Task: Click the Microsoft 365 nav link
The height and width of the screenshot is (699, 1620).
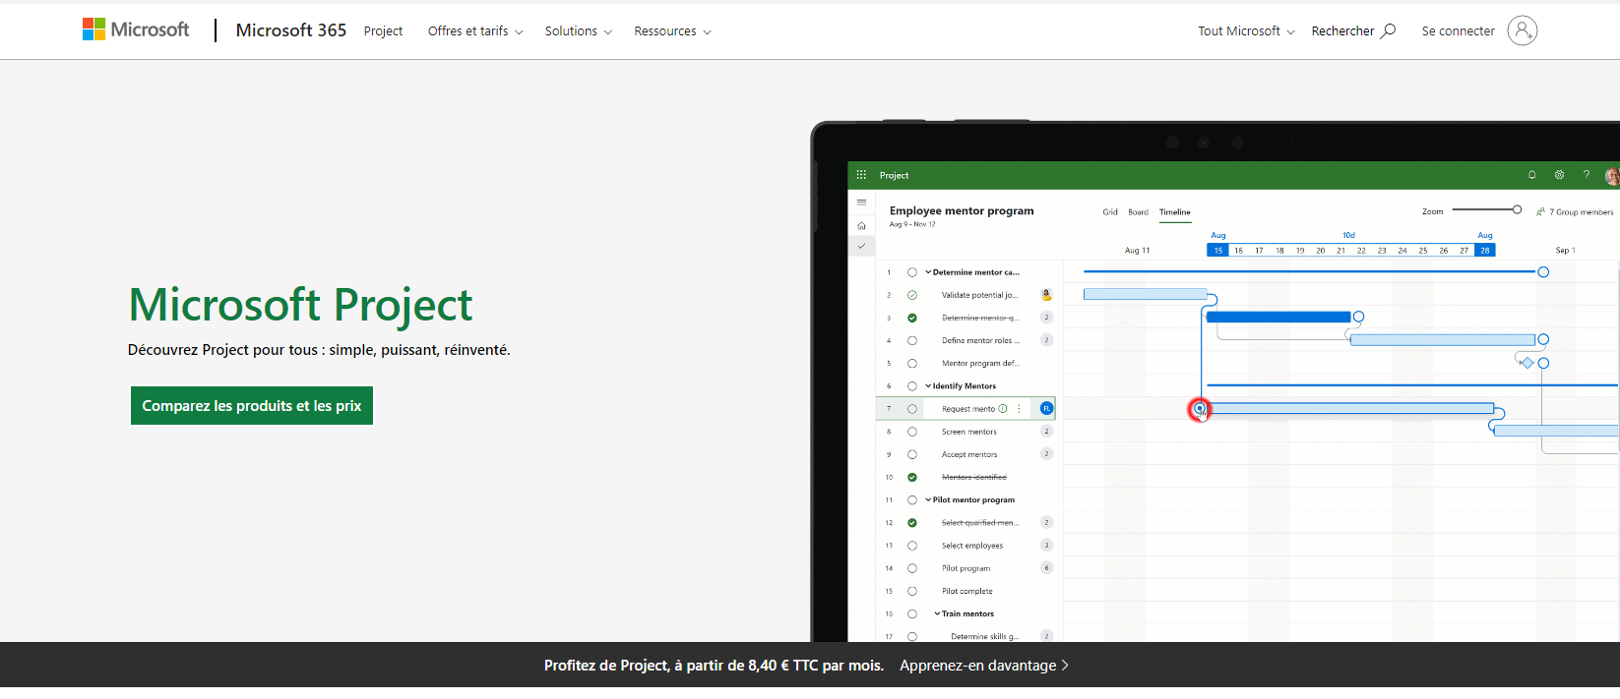Action: [x=291, y=30]
